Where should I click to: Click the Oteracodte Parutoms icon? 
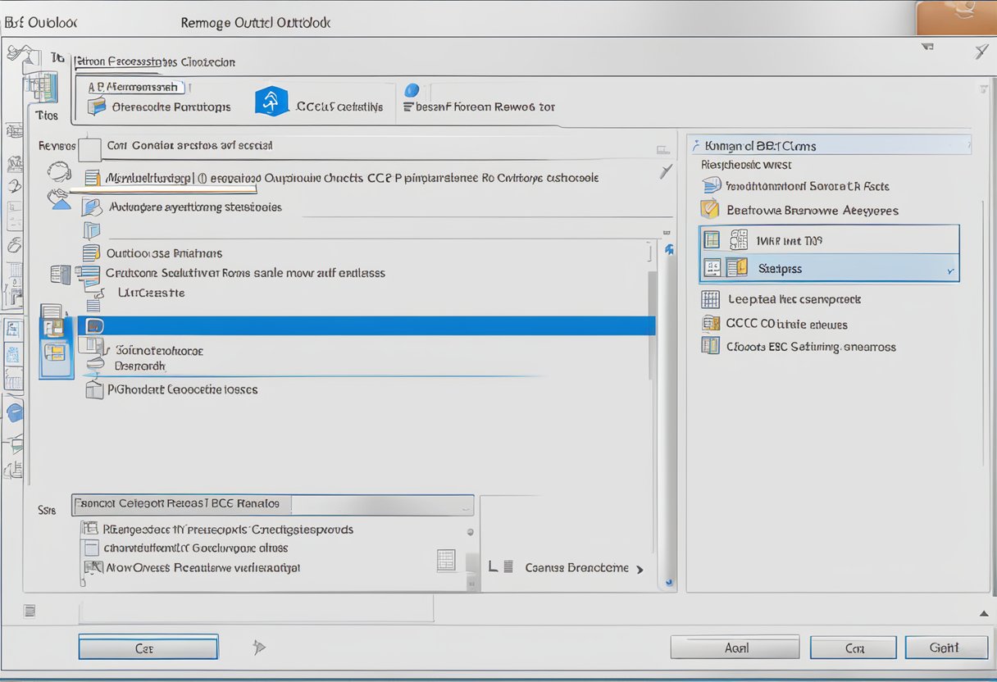(97, 106)
